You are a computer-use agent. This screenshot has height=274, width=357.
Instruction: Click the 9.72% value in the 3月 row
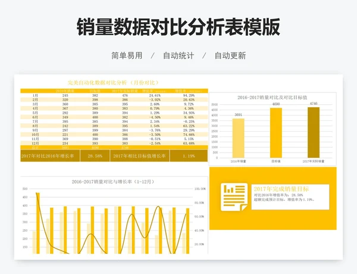pos(189,104)
